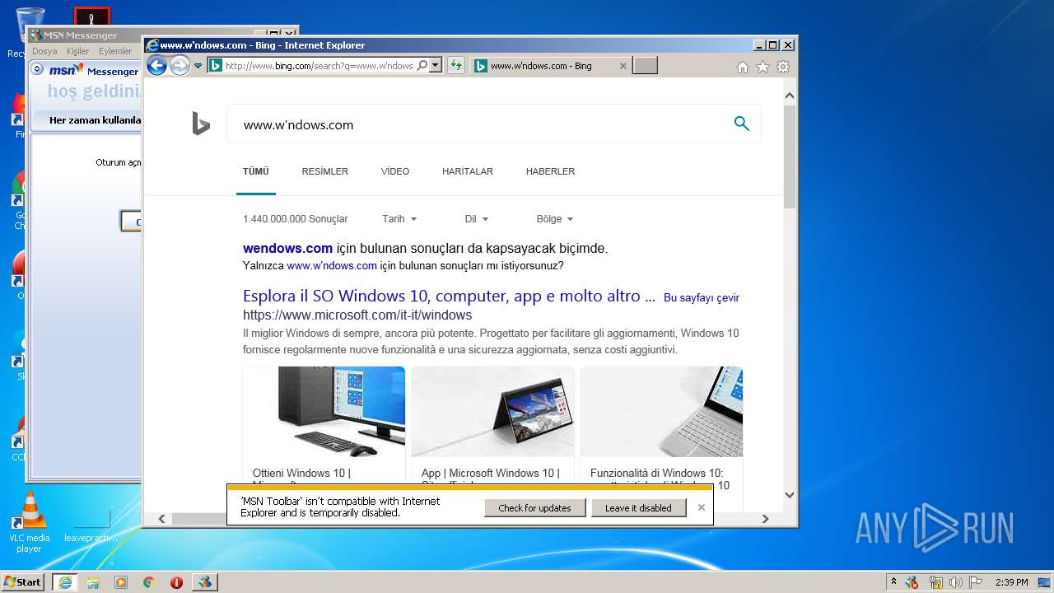Click the address bar search magnifier
1054x593 pixels.
(422, 66)
